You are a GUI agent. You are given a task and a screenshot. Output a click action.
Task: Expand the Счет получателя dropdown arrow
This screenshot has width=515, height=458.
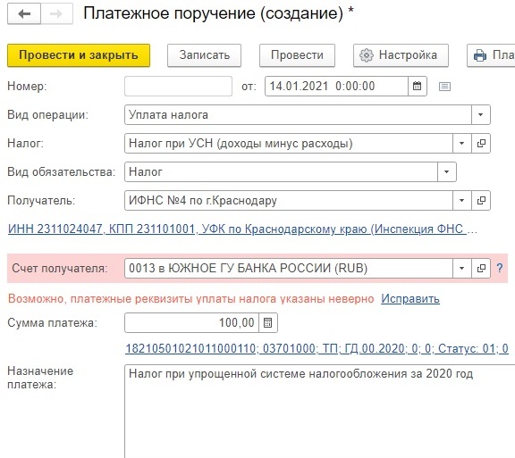click(461, 269)
